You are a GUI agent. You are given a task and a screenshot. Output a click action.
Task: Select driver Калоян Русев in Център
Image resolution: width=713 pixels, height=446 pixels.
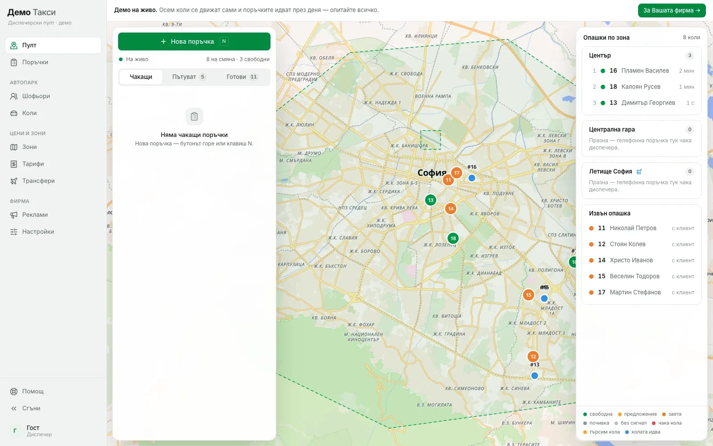tap(642, 87)
